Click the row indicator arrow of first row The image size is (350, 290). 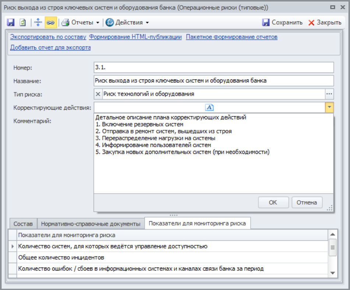(x=13, y=246)
